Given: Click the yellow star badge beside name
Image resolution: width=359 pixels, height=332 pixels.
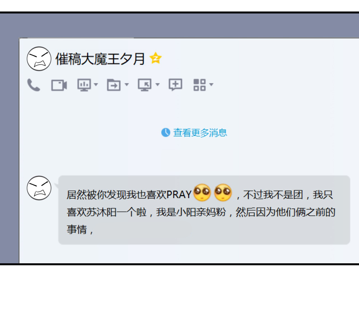Looking at the screenshot, I should [155, 58].
